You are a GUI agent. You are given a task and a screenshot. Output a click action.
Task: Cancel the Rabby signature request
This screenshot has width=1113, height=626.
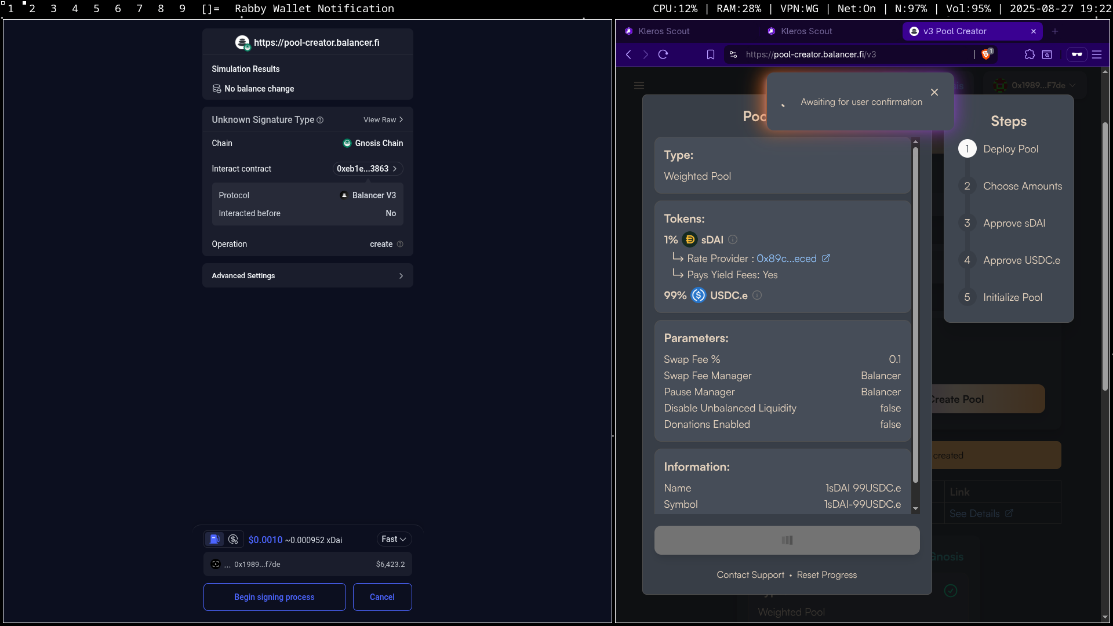(x=382, y=597)
